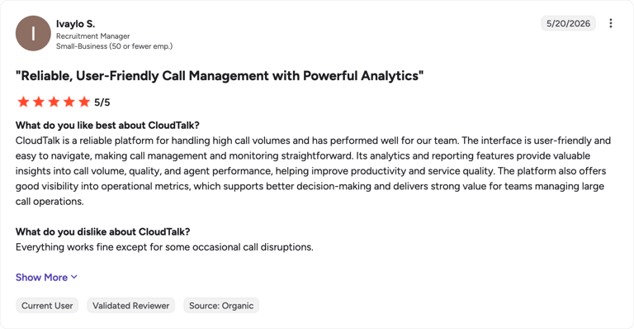Click the 5/5 rating score text
This screenshot has width=634, height=329.
tap(102, 103)
